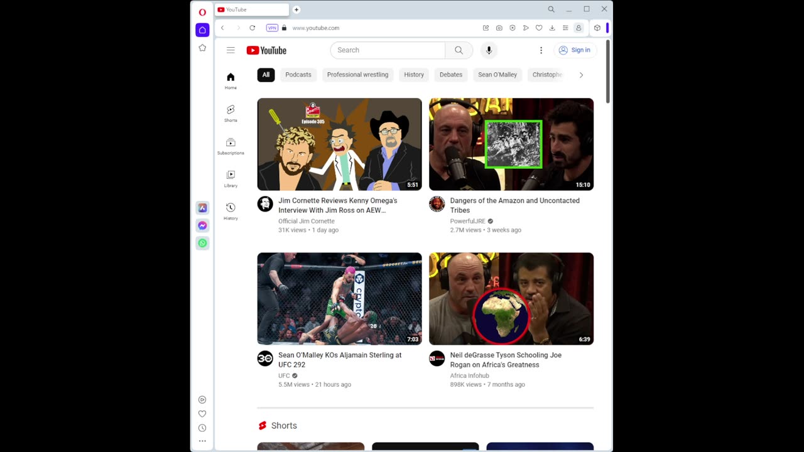
Task: Reload the page with refresh icon
Action: pyautogui.click(x=253, y=28)
